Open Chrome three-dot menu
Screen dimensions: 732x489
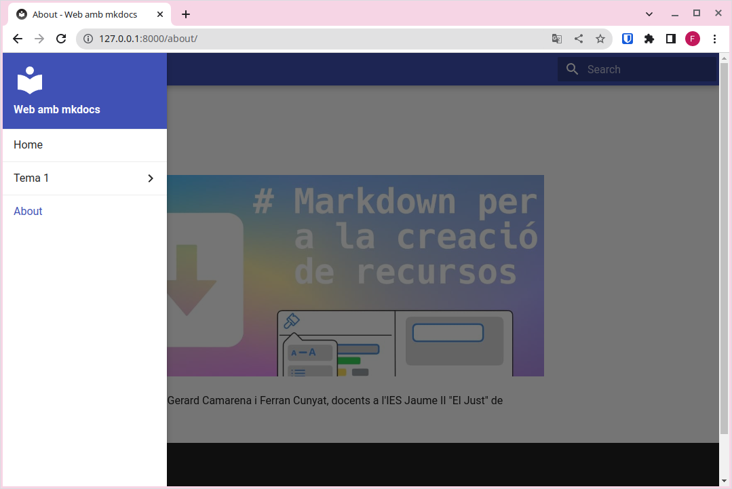tap(714, 39)
